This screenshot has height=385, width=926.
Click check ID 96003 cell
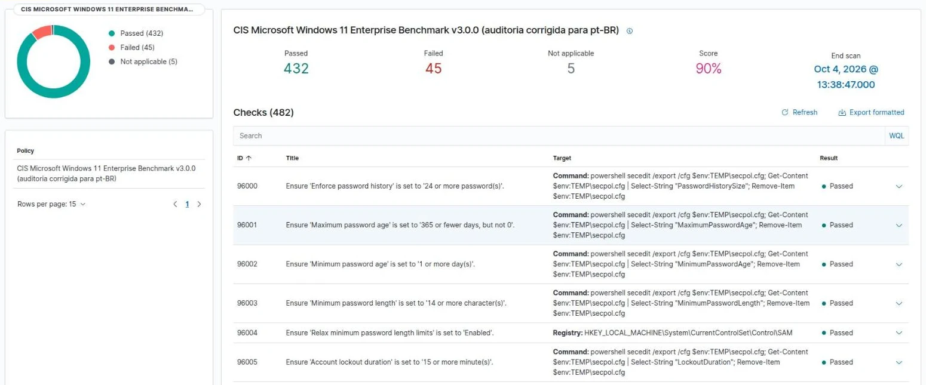click(x=247, y=303)
